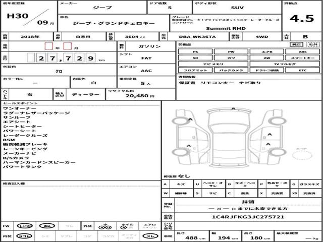Click the height value 180 cm

[x=260, y=238]
